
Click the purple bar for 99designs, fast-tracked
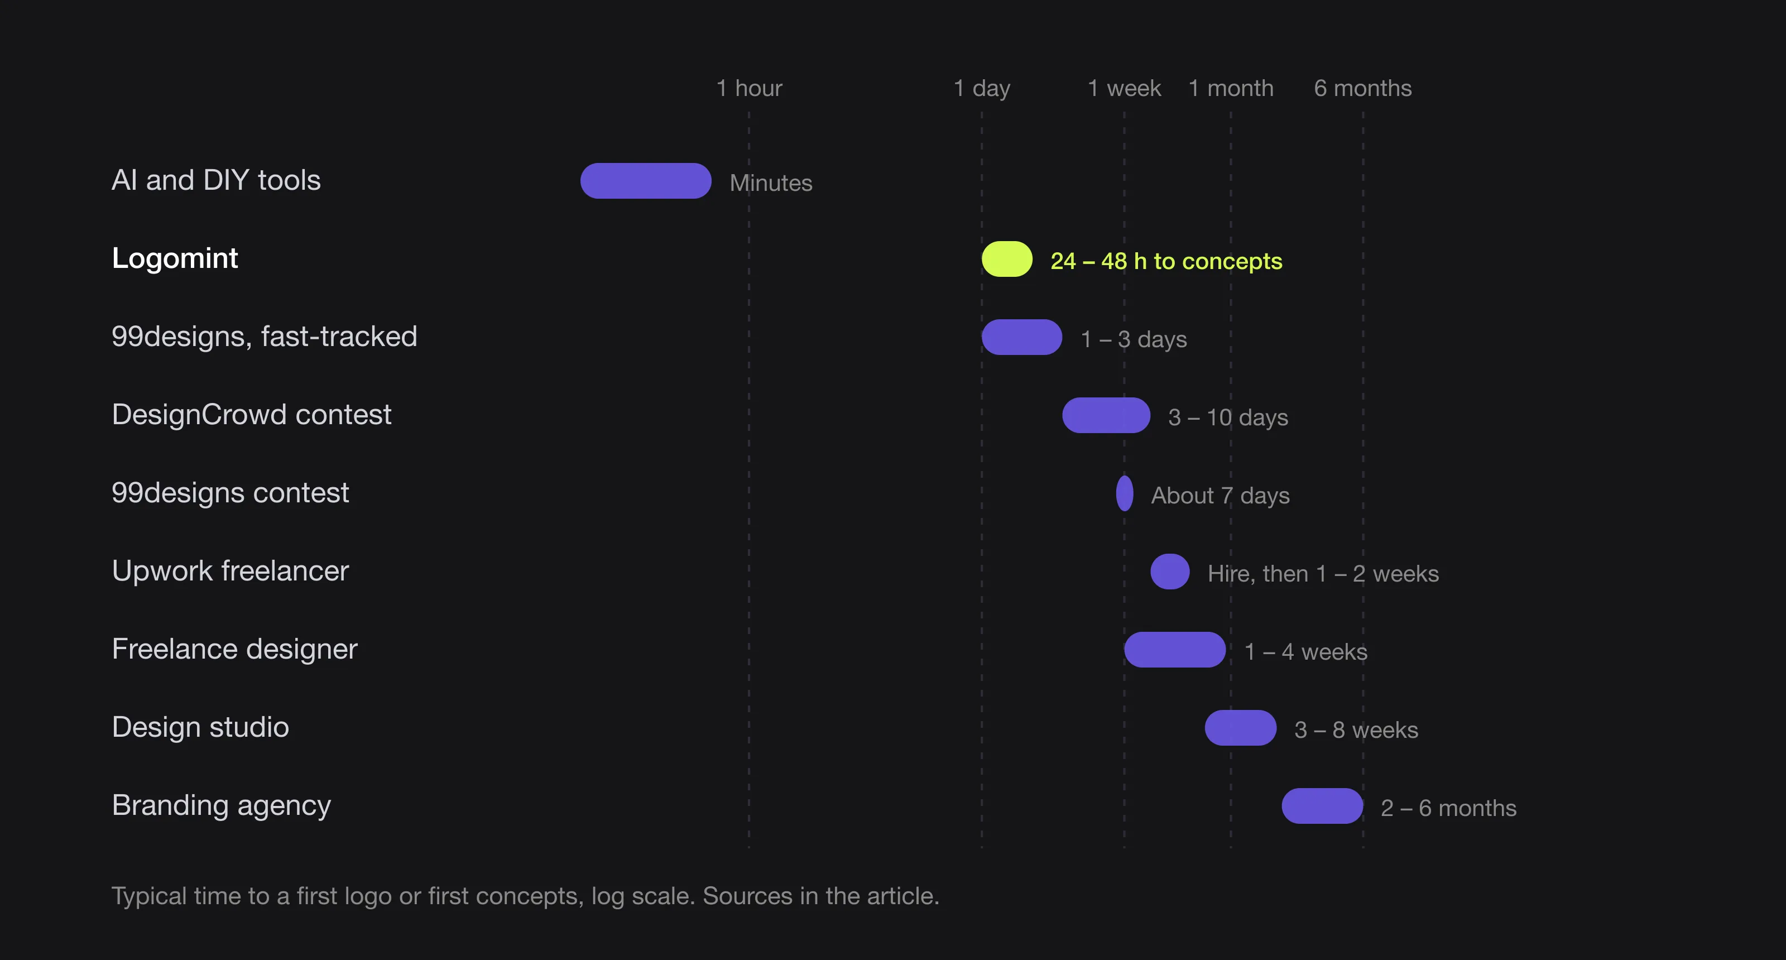pos(1021,337)
